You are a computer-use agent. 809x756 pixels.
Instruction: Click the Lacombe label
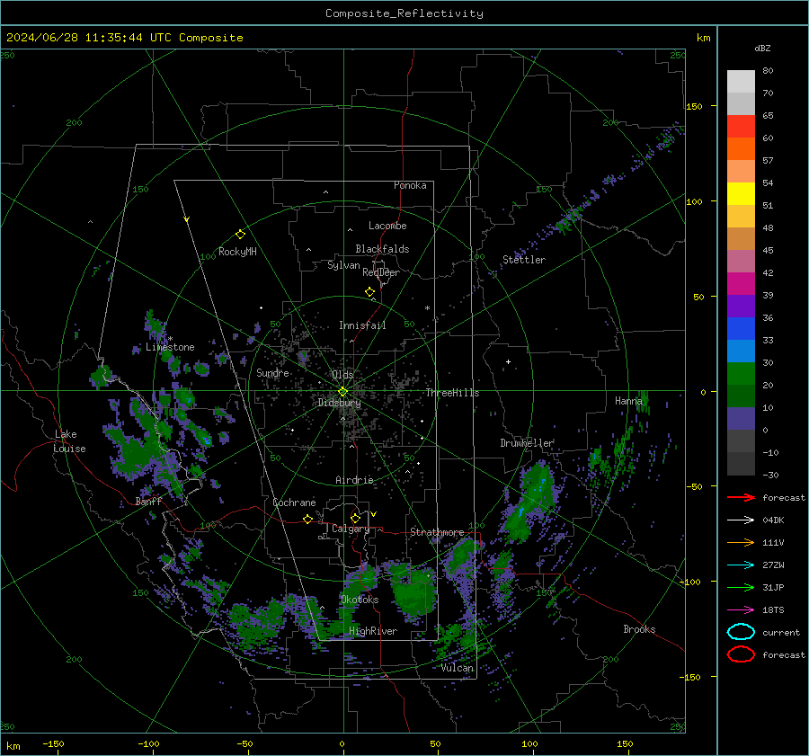point(387,226)
